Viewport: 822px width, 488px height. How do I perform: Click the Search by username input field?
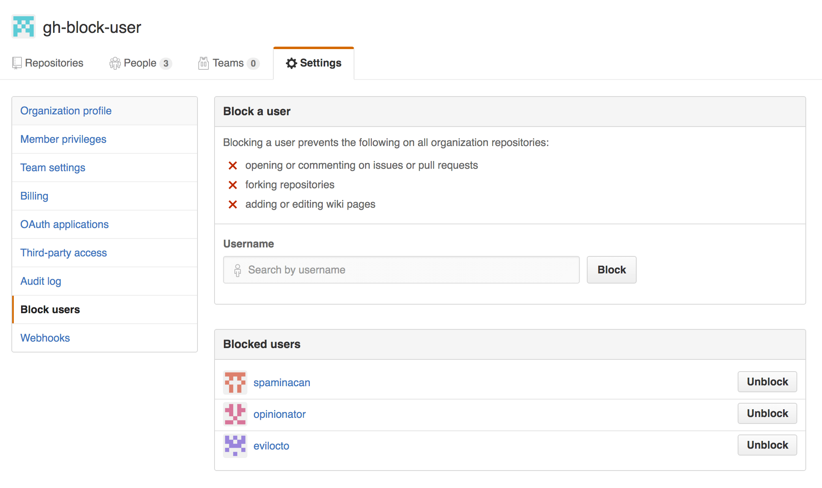tap(401, 270)
